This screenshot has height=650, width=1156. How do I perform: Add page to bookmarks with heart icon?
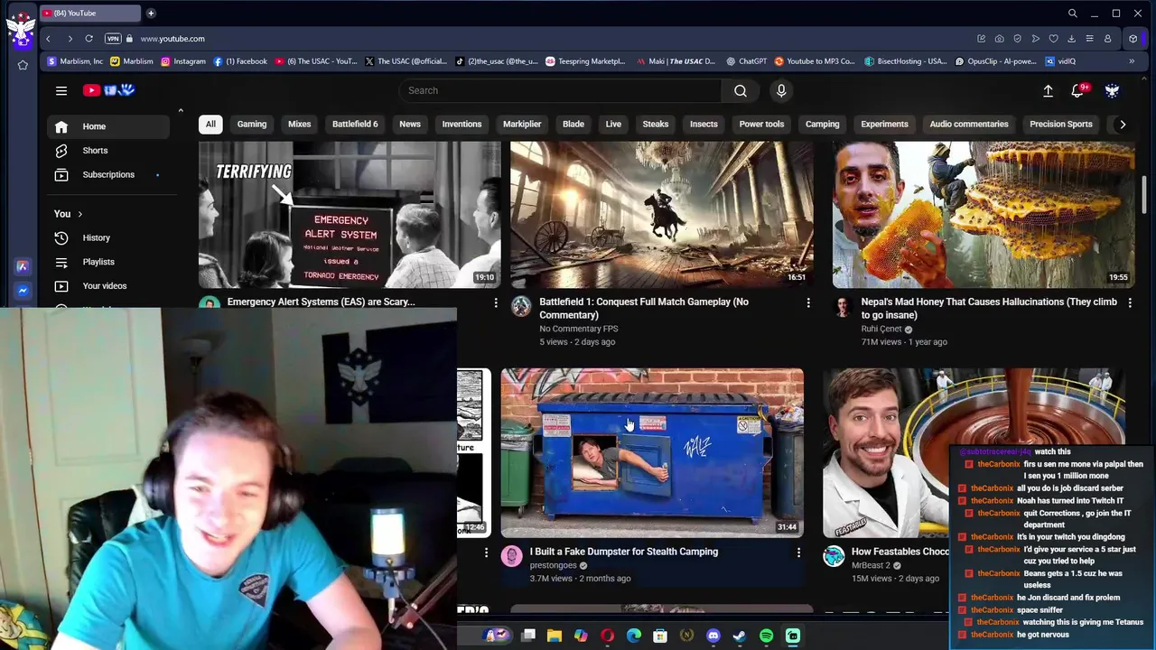point(1053,39)
